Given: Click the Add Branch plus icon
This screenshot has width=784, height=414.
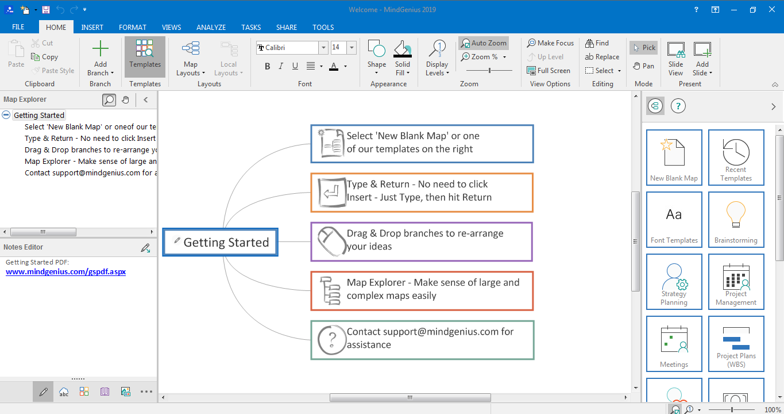Looking at the screenshot, I should coord(101,49).
